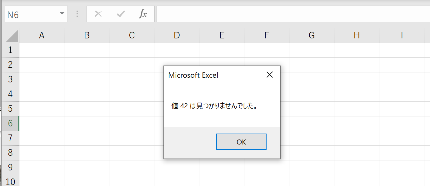This screenshot has width=430, height=186.
Task: Select row 1 header
Action: tap(10, 50)
